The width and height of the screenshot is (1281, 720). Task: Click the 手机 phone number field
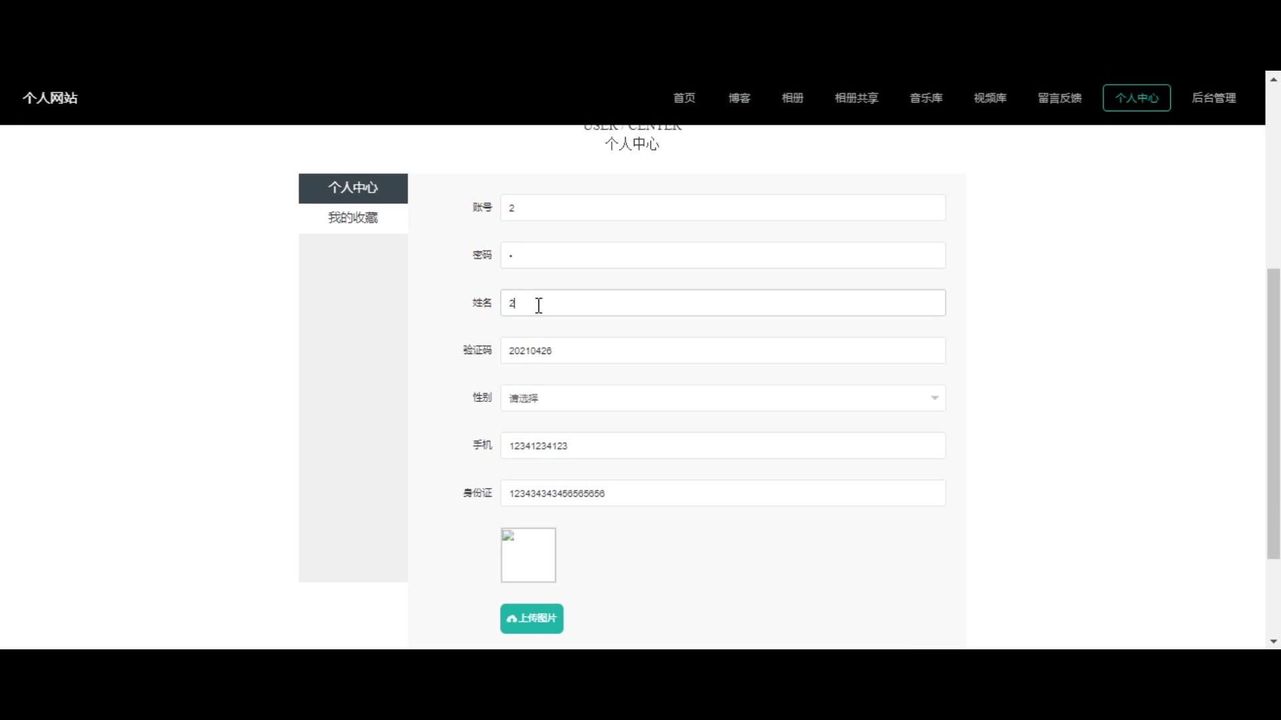pyautogui.click(x=722, y=445)
